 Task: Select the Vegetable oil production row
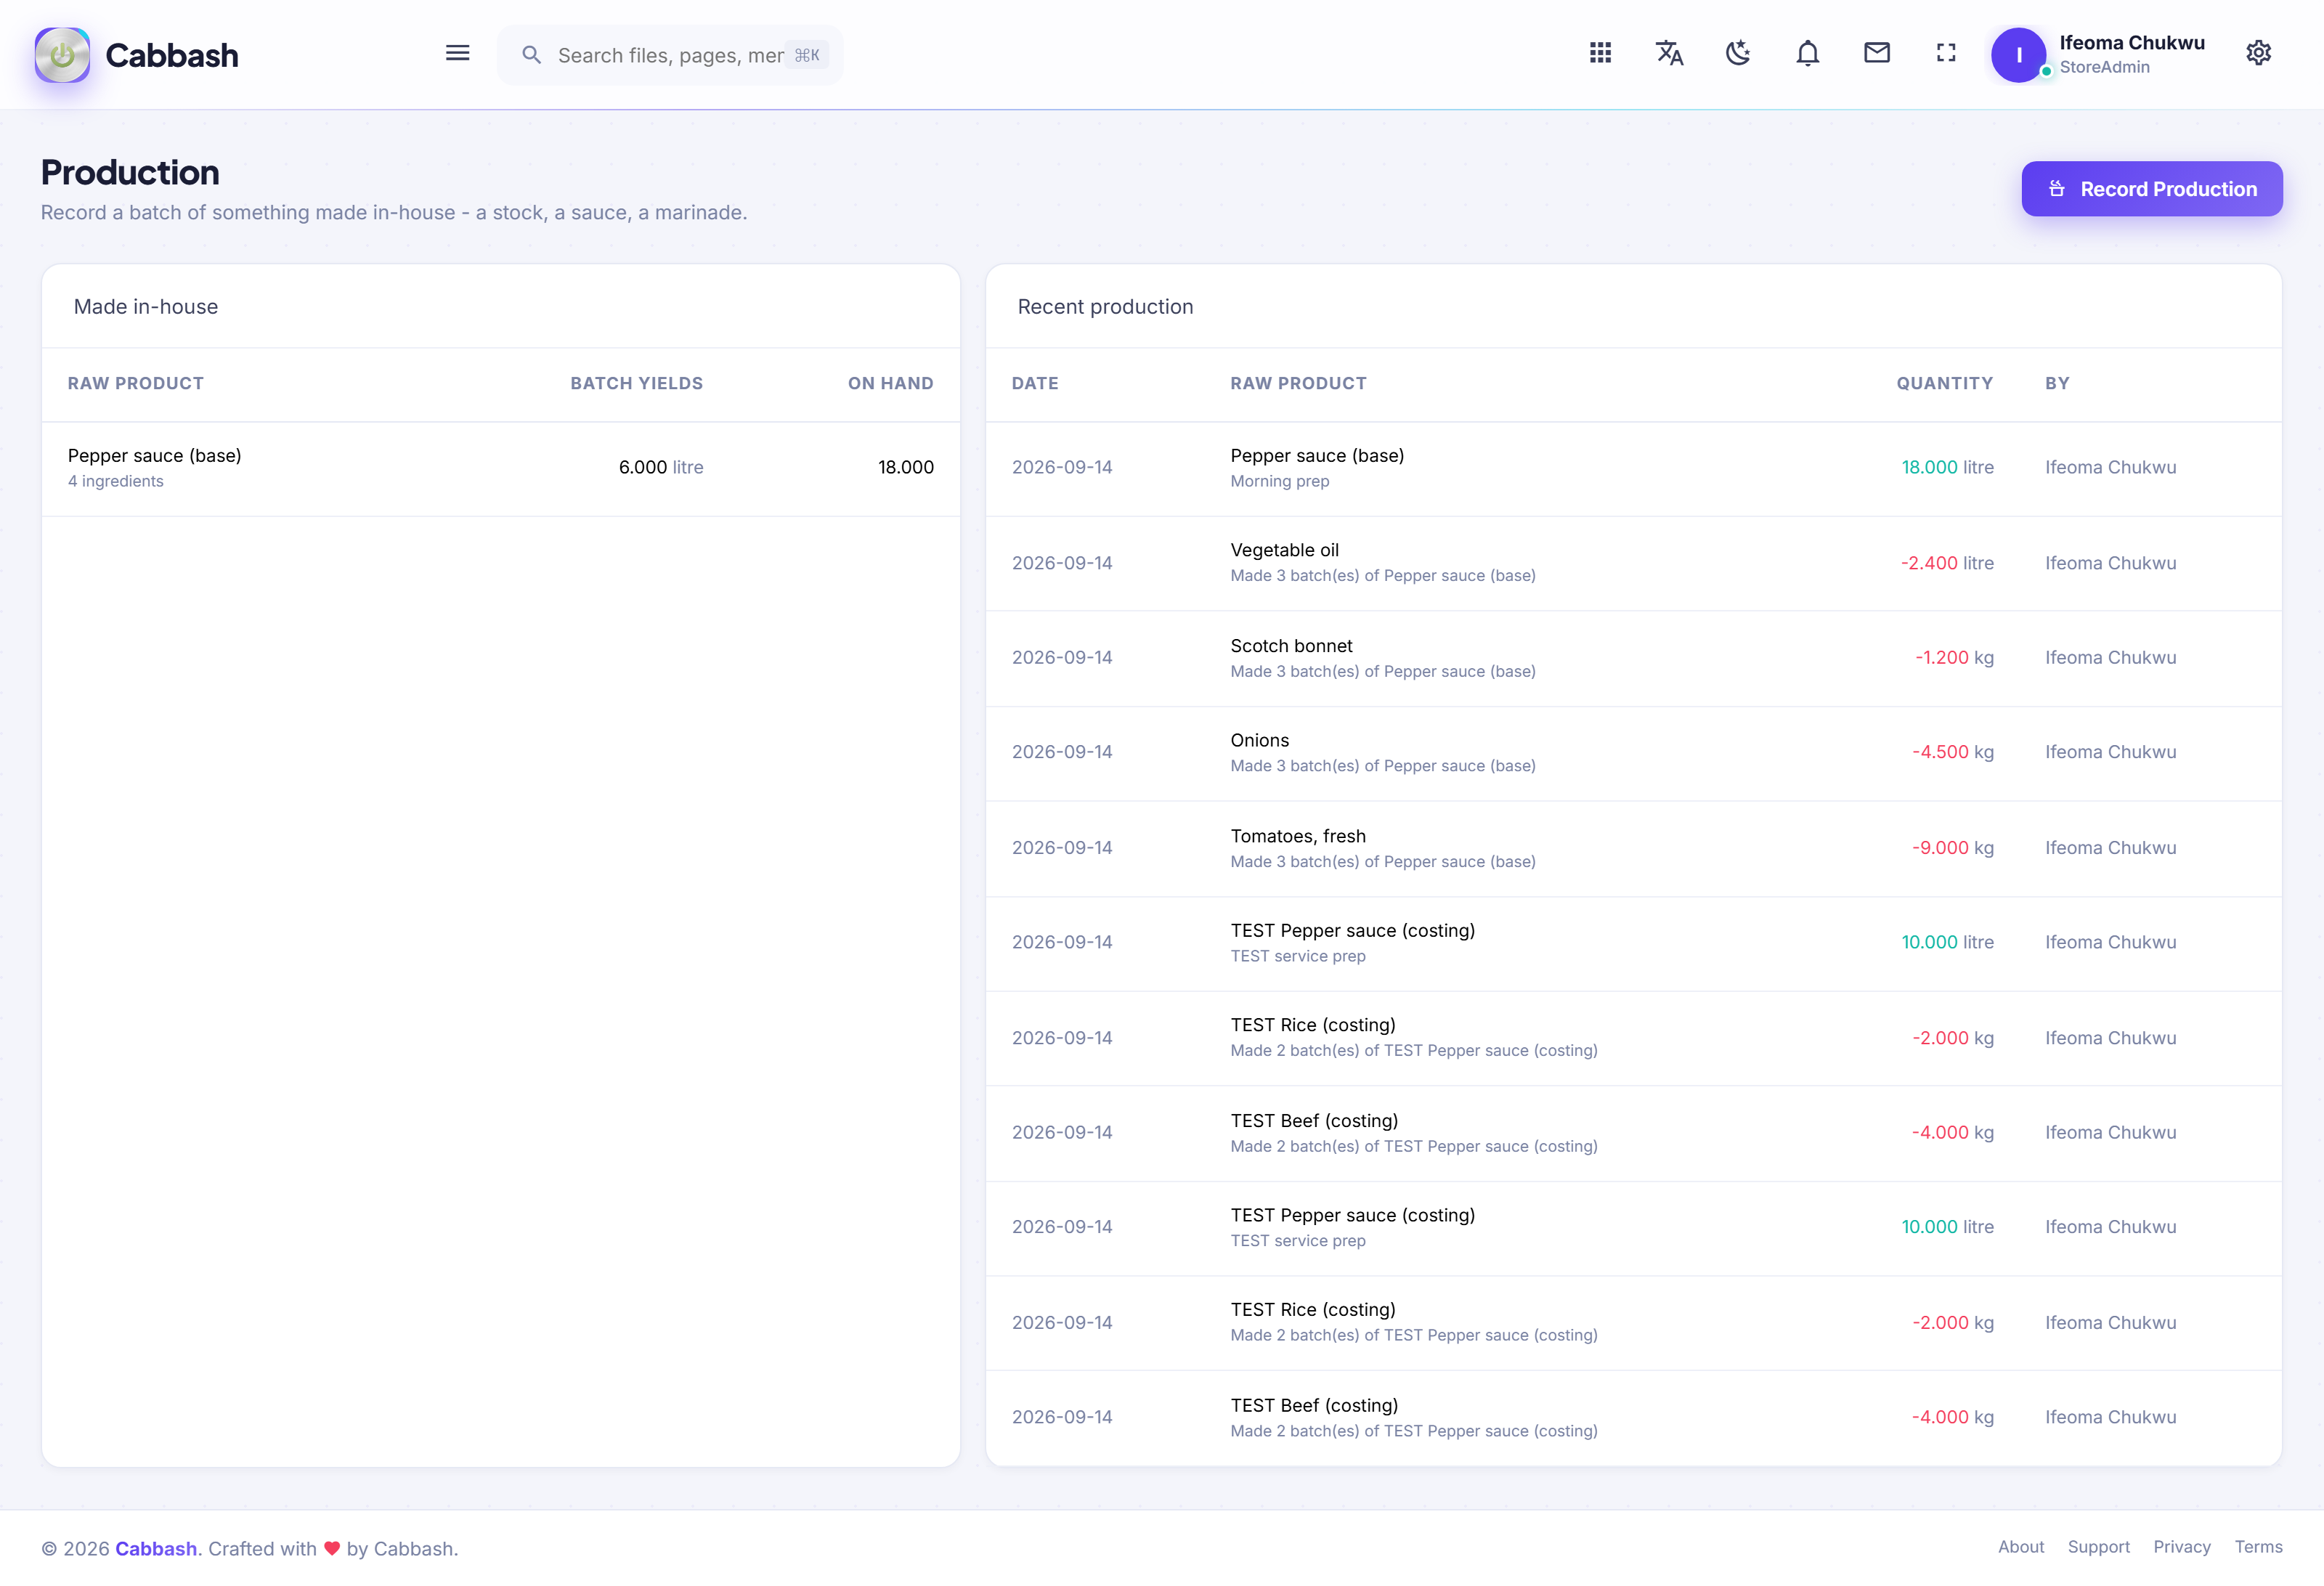(x=1633, y=563)
